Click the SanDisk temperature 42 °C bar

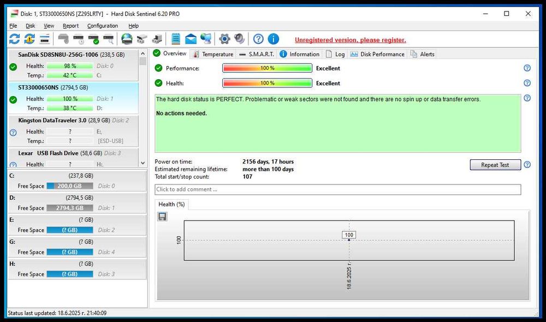pyautogui.click(x=70, y=75)
